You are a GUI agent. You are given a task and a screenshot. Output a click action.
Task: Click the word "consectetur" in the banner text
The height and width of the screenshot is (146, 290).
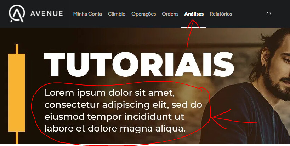tap(72, 105)
